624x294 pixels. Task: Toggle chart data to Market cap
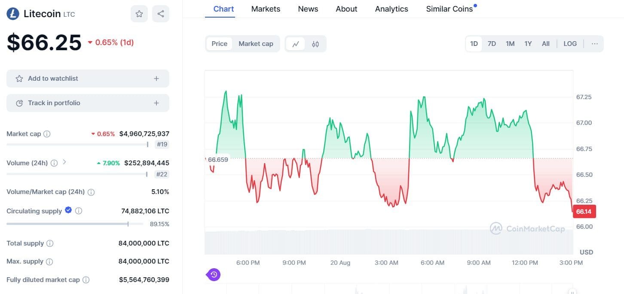[x=256, y=43]
